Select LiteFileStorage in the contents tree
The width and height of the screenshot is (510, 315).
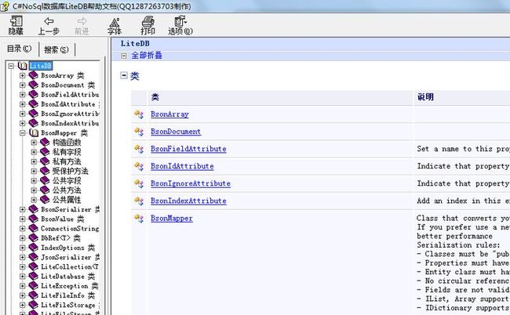point(70,306)
